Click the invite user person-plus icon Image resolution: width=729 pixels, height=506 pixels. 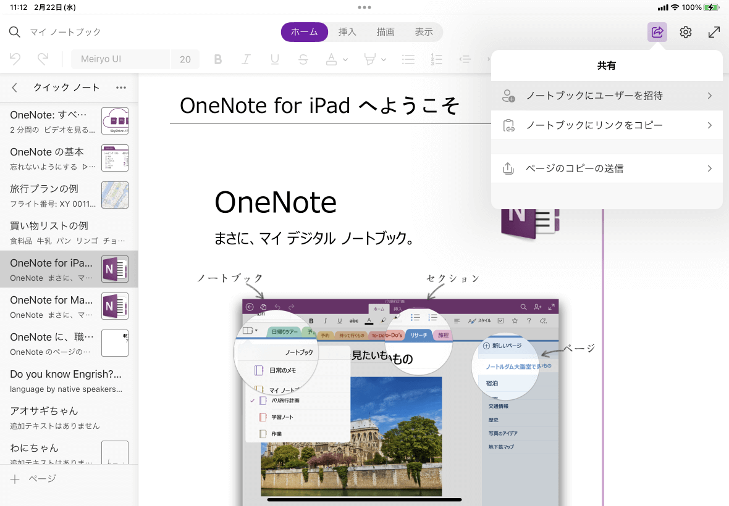[x=508, y=96]
